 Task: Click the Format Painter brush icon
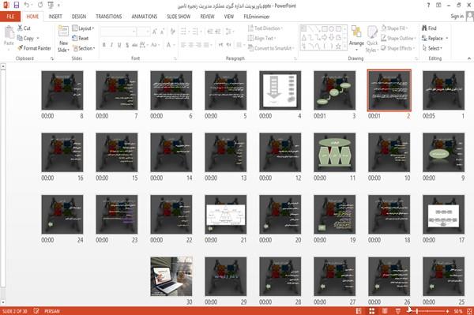coord(20,48)
